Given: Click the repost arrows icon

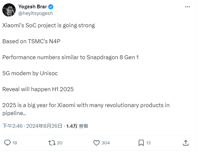Looking at the screenshot, I should (52, 143).
